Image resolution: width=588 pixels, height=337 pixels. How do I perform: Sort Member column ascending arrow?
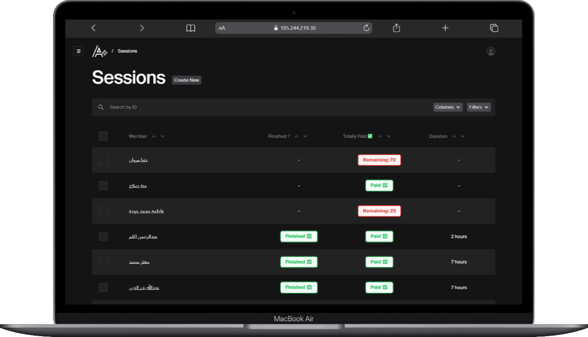pos(154,136)
